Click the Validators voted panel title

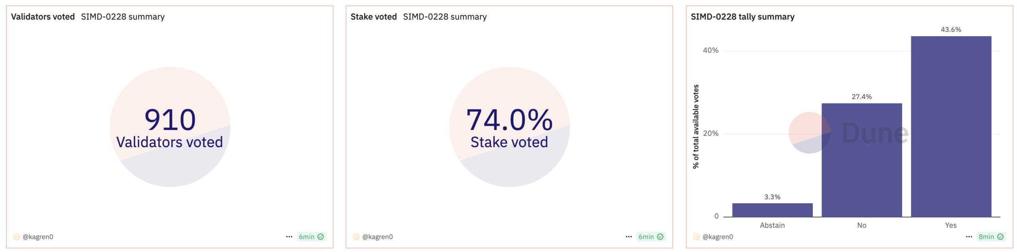[x=43, y=17]
